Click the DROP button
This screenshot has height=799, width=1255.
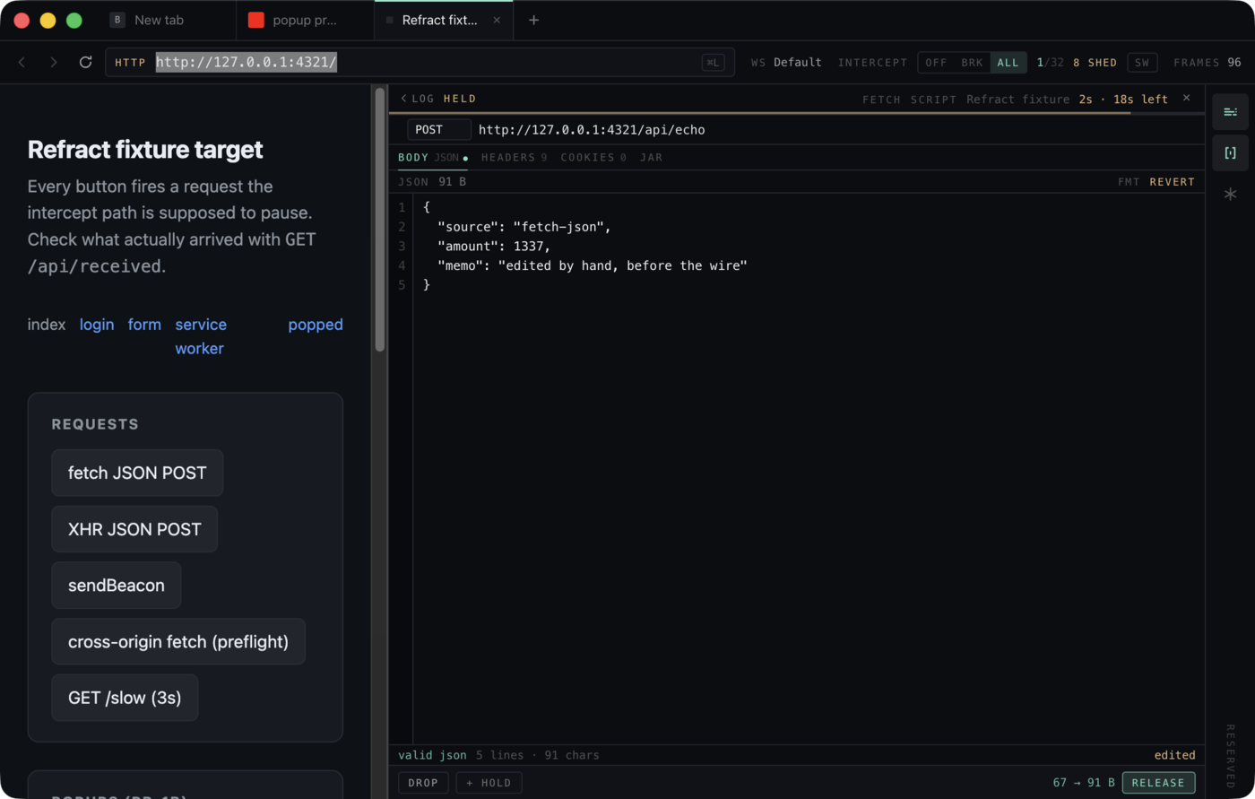[x=423, y=783]
